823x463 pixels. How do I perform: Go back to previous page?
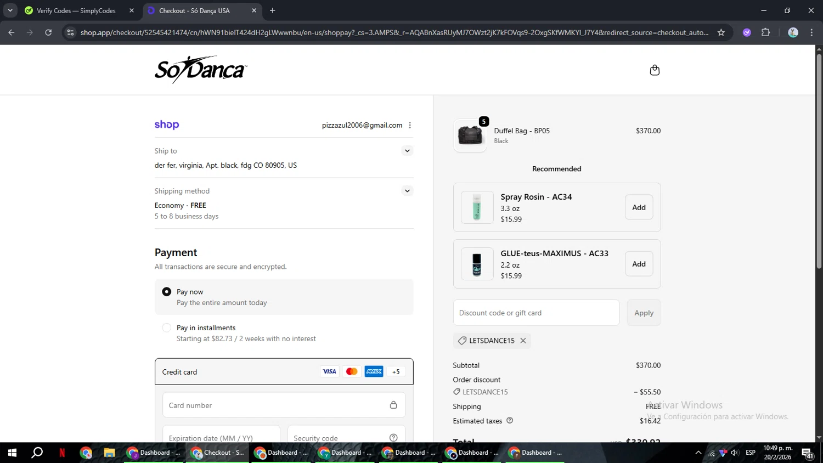tap(12, 32)
